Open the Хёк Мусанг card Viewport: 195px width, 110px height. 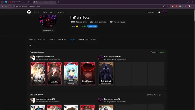pyautogui.click(x=88, y=74)
